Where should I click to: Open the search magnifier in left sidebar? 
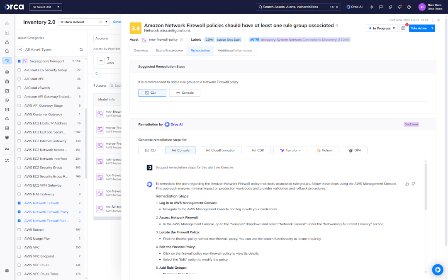(x=7, y=51)
